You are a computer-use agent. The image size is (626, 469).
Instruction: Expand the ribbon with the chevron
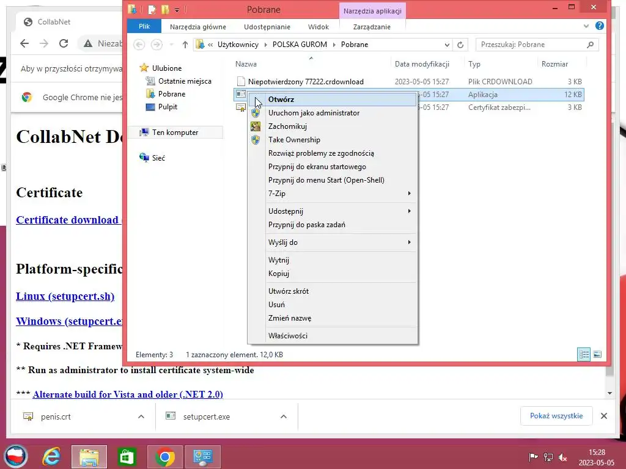[x=586, y=26]
